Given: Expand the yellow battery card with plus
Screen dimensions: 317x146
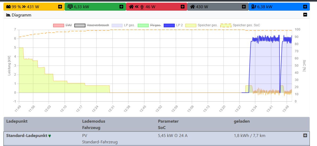Looking at the screenshot, I should pos(60,7).
